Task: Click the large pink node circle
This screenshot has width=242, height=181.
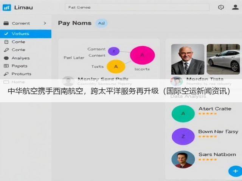Action: [x=142, y=55]
